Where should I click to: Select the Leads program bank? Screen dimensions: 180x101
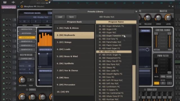(x=74, y=49)
